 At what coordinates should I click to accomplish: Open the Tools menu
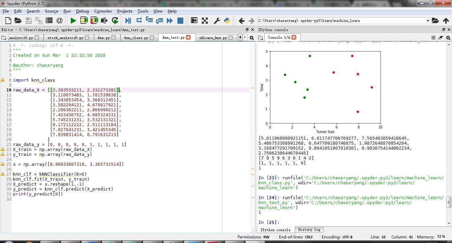143,11
